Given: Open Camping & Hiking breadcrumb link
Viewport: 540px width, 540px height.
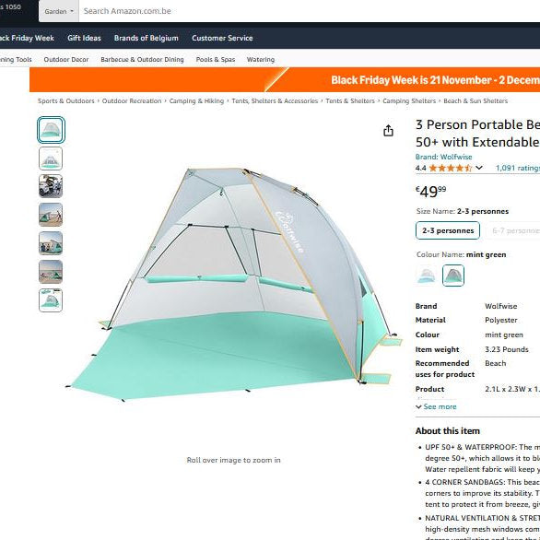Looking at the screenshot, I should (x=196, y=101).
